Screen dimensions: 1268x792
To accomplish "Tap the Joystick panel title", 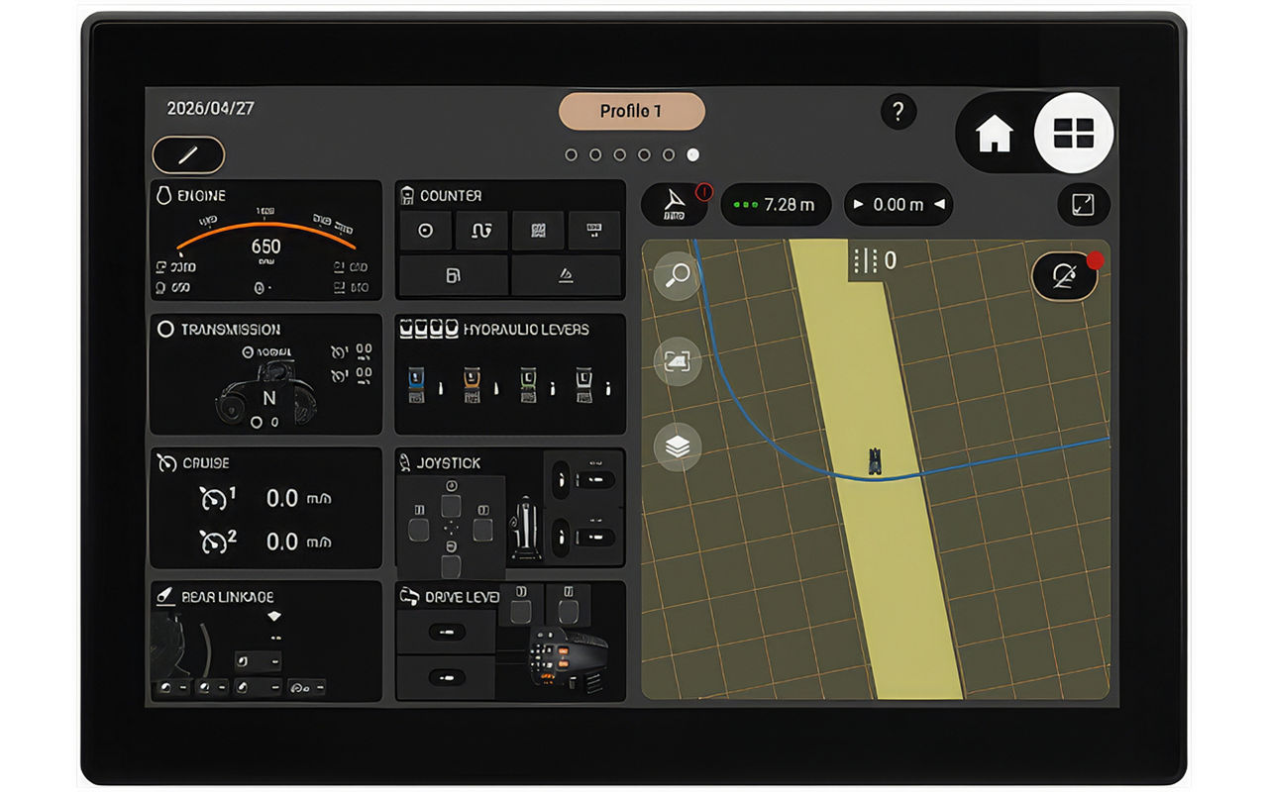I will pos(449,463).
